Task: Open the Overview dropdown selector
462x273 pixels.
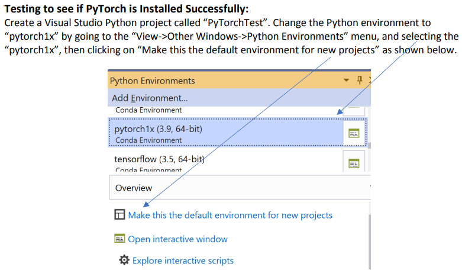Action: [x=240, y=188]
